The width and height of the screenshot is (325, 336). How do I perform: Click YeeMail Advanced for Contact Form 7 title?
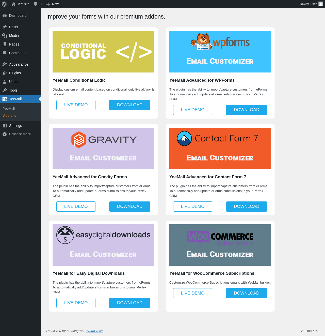tap(208, 177)
